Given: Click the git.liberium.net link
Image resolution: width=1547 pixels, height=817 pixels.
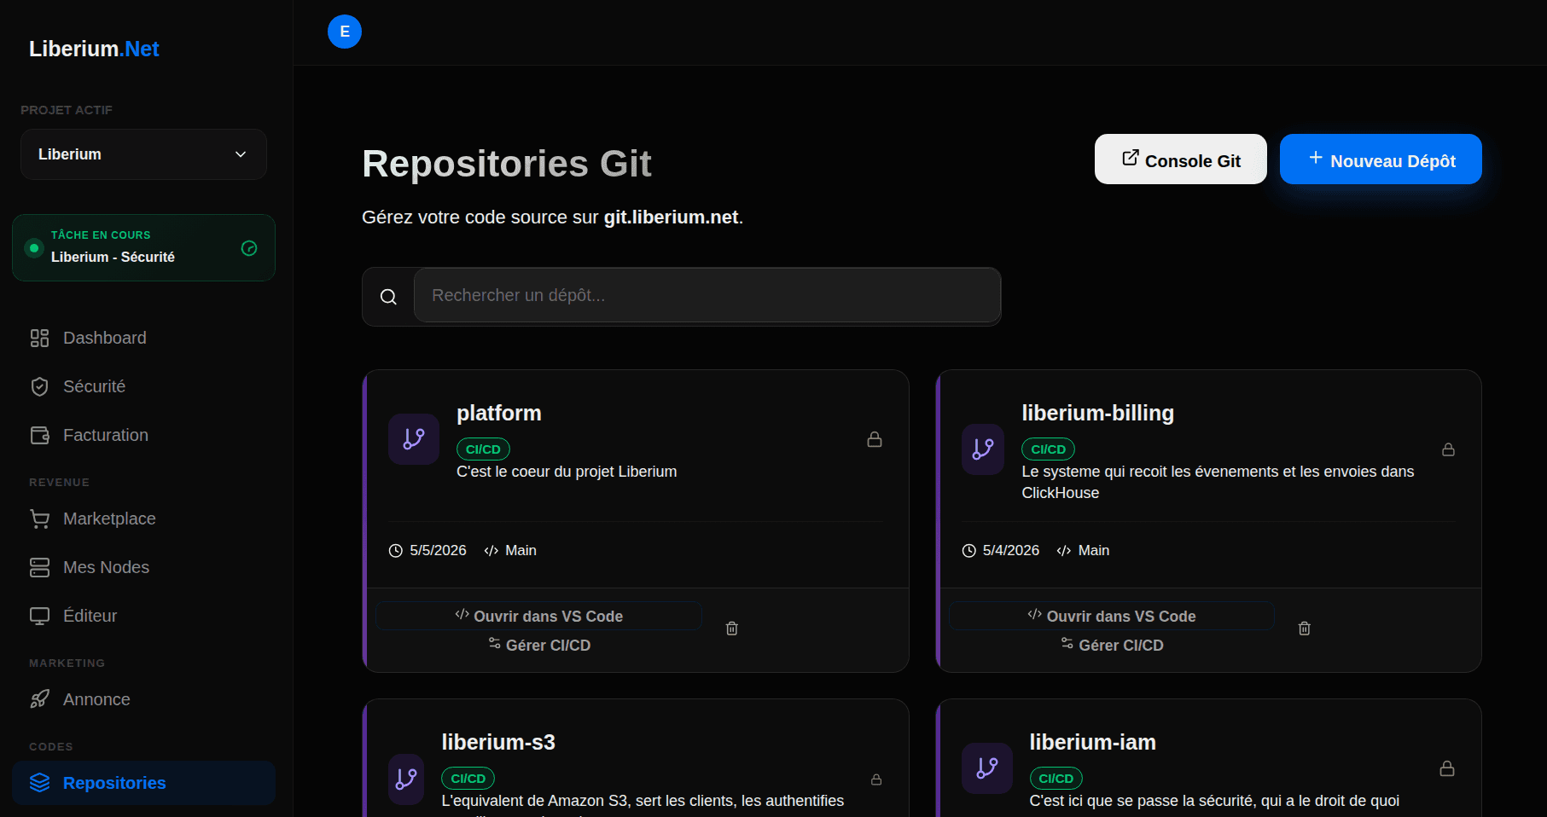Looking at the screenshot, I should click(671, 217).
